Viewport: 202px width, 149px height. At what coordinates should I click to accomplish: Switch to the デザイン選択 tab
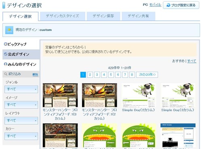(20, 16)
